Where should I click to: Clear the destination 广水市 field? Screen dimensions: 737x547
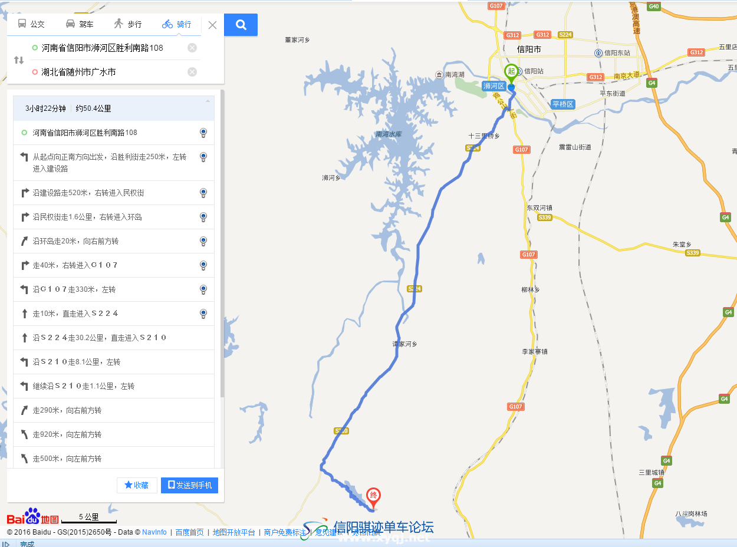(x=192, y=72)
